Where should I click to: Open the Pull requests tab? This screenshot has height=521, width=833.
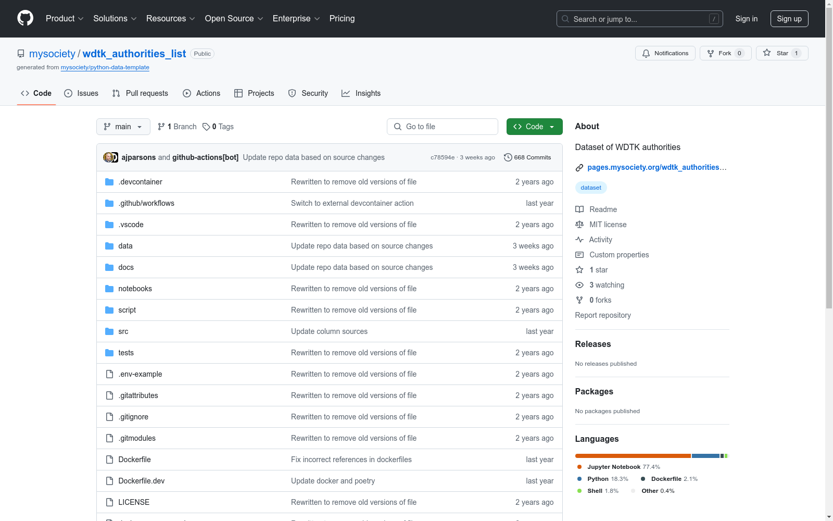[140, 93]
